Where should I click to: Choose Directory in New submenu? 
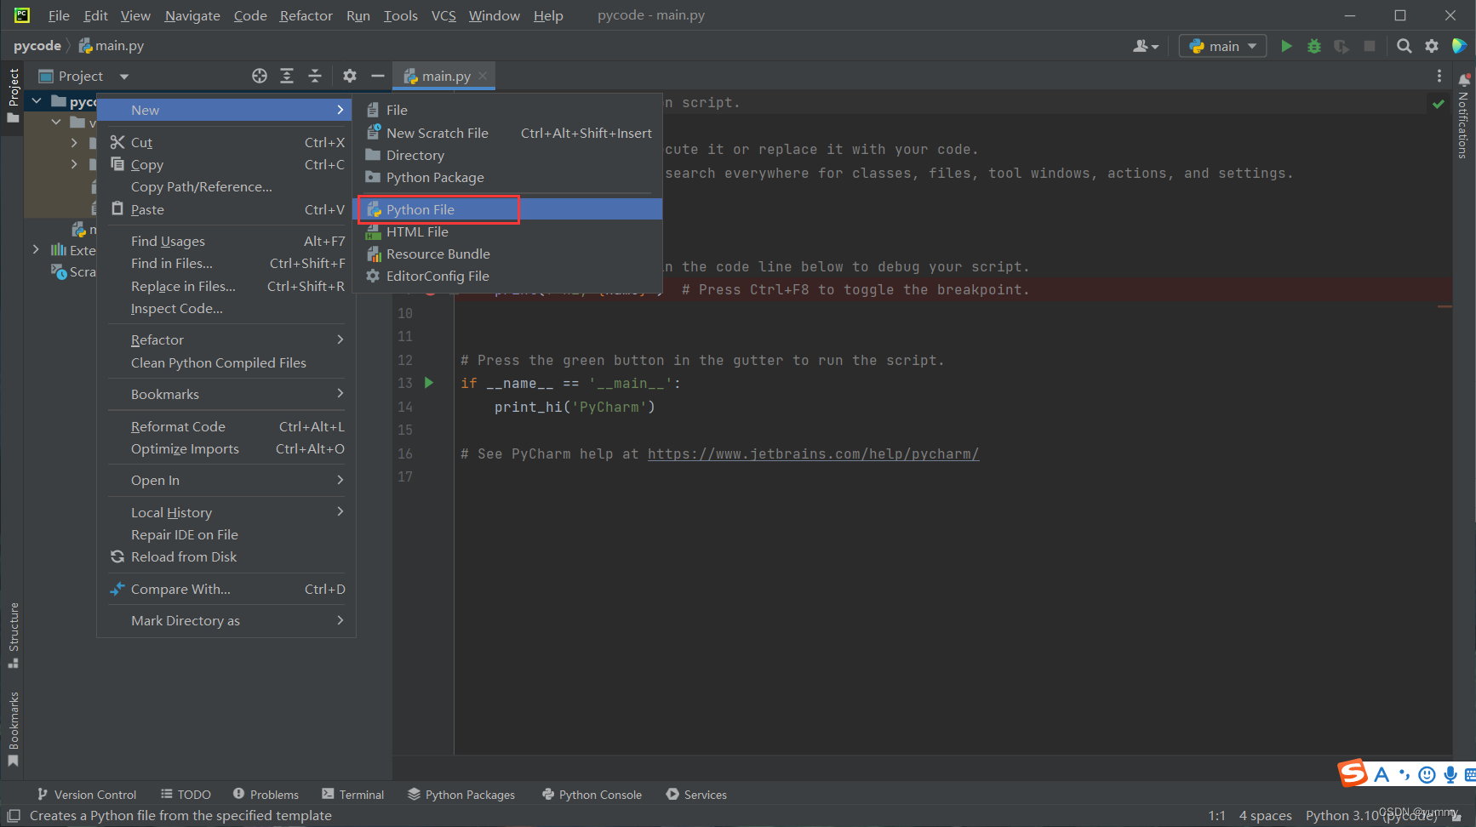[508, 155]
